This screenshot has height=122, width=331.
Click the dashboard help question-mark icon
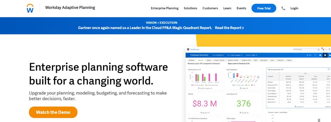pyautogui.click(x=329, y=49)
